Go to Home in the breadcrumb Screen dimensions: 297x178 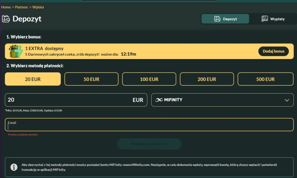tap(6, 7)
